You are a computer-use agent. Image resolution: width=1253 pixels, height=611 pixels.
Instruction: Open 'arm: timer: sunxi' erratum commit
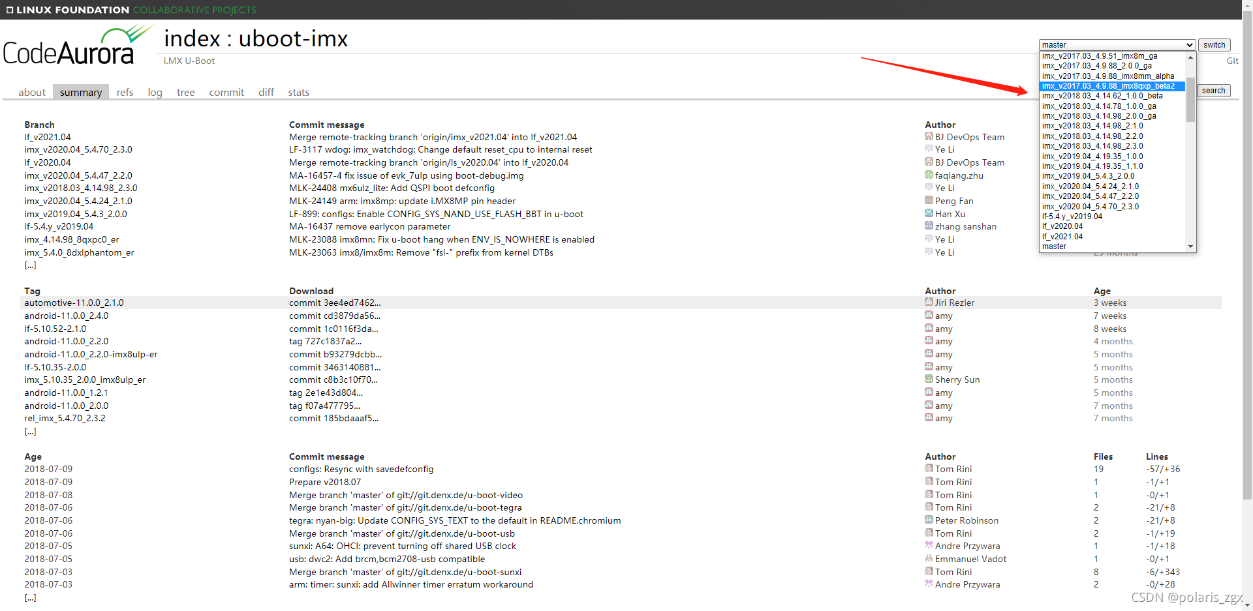pos(411,584)
